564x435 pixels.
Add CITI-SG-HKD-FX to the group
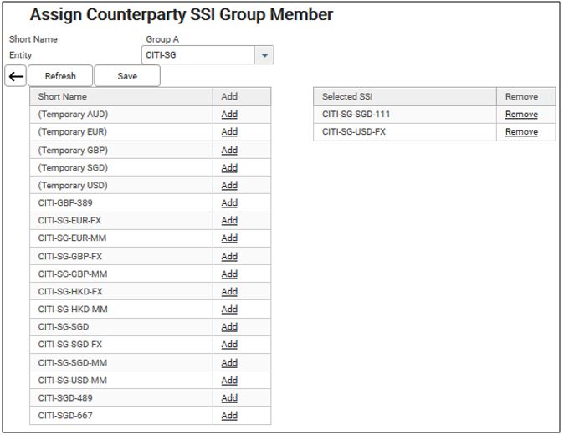tap(229, 292)
